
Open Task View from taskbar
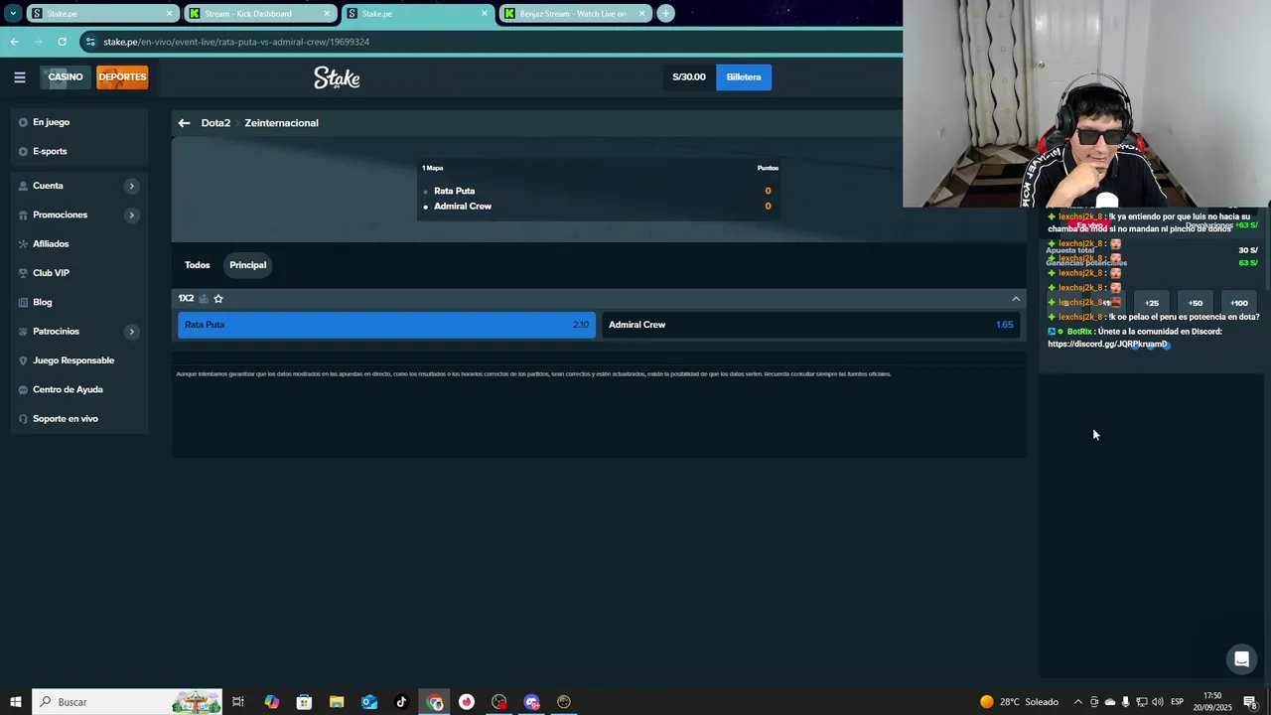point(238,702)
